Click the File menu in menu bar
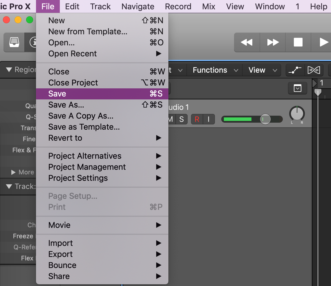Image resolution: width=331 pixels, height=286 pixels. [48, 7]
